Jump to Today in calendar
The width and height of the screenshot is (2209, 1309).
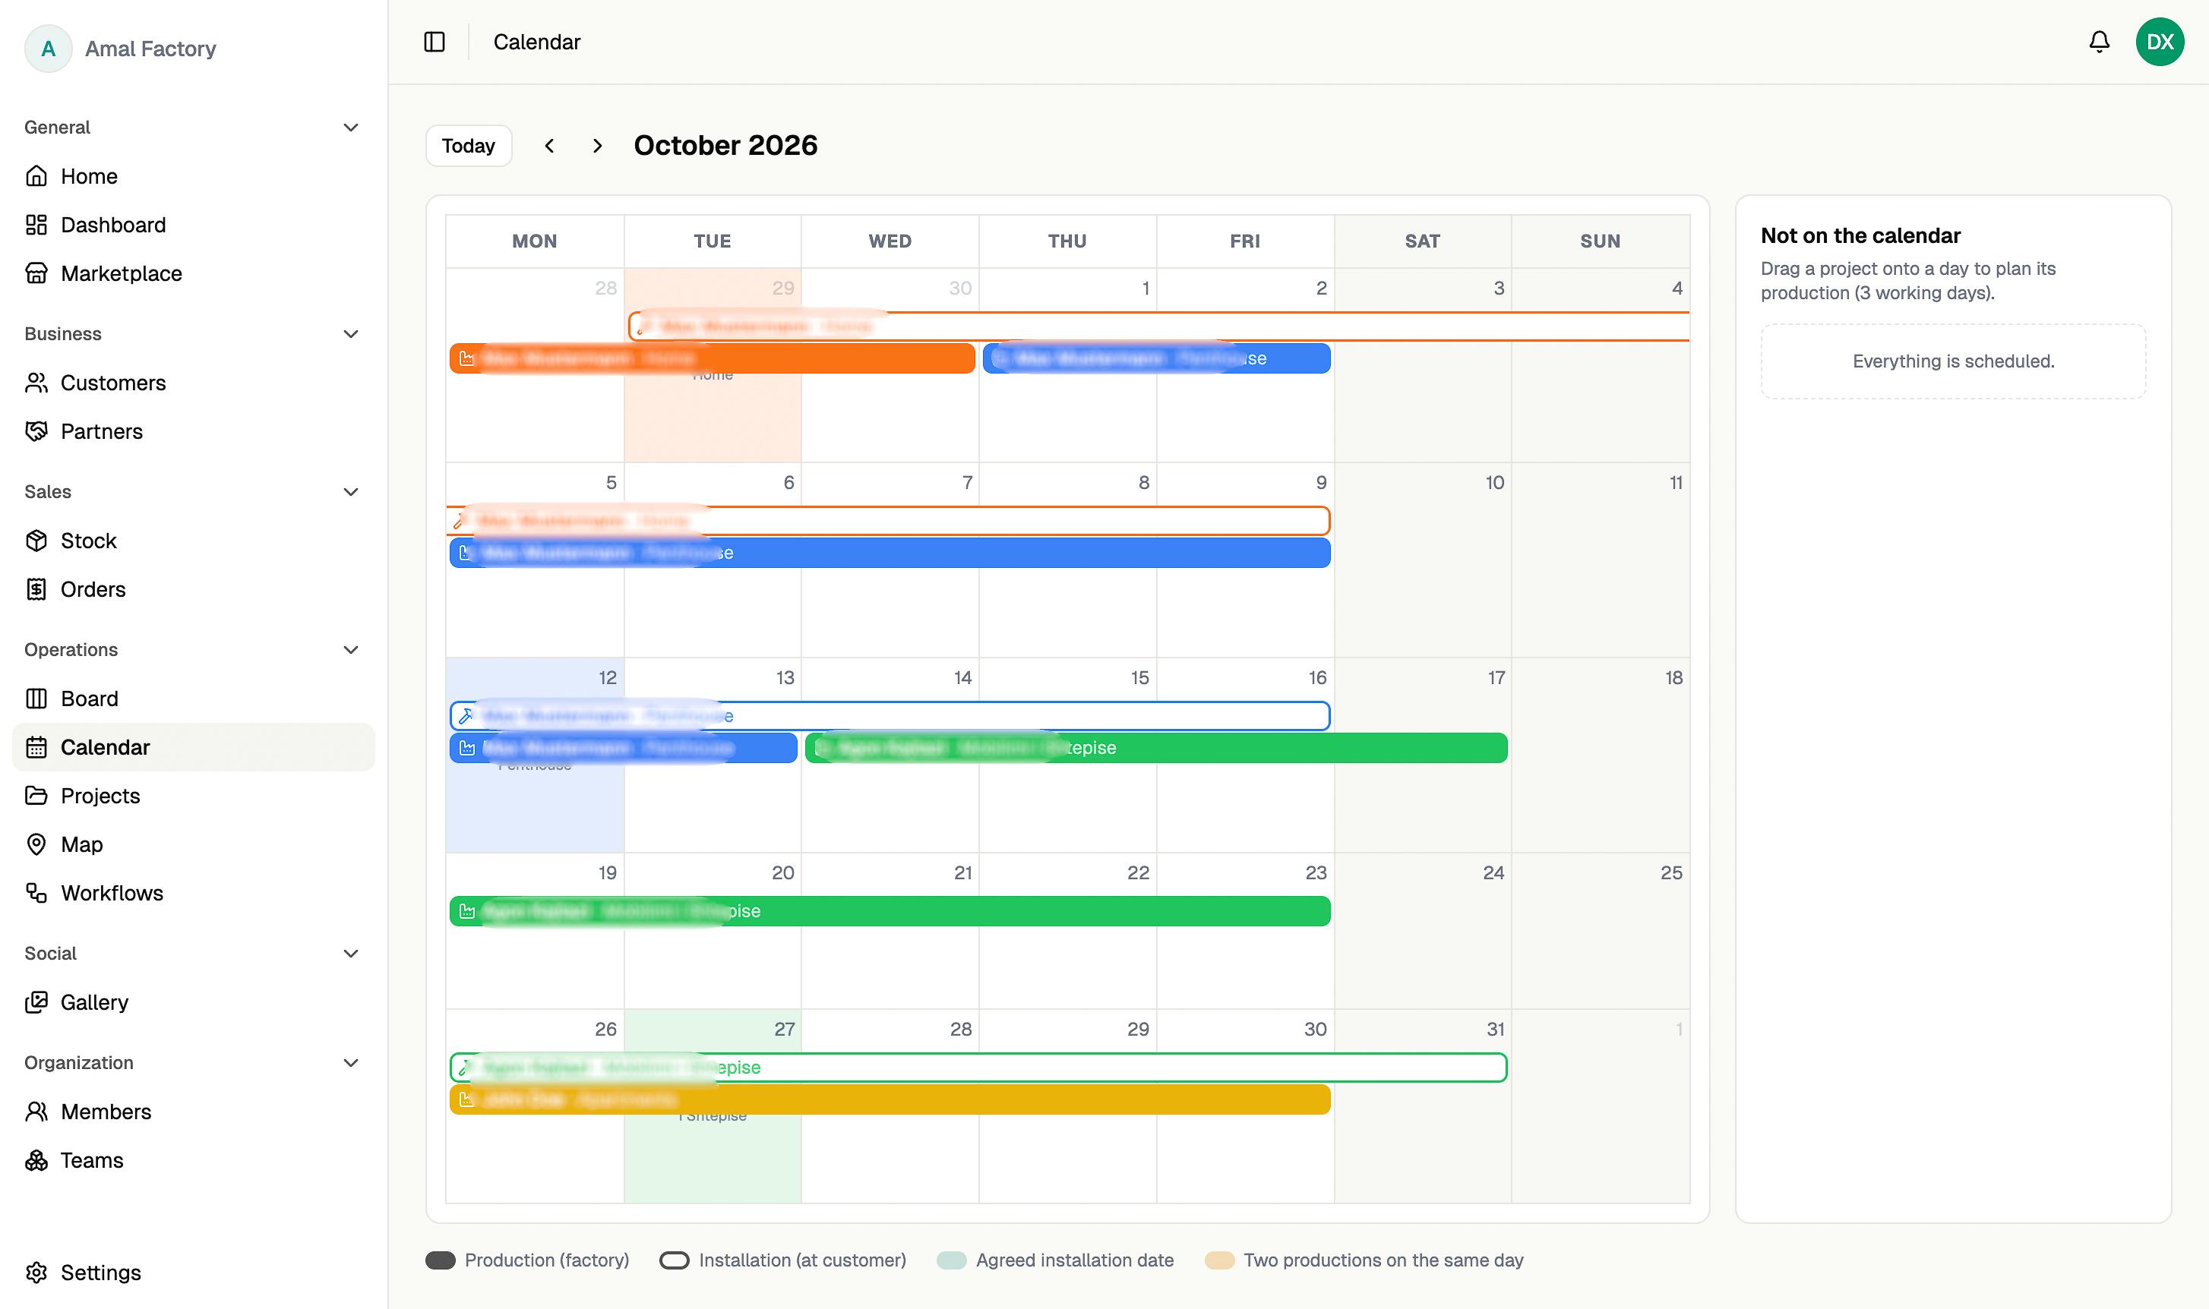coord(469,146)
